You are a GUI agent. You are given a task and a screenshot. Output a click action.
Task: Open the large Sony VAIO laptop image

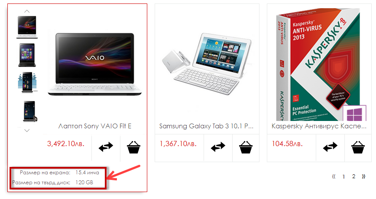tap(95, 64)
